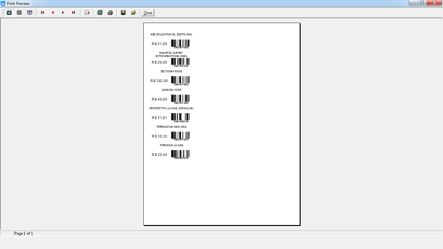Viewport: 443px width, 249px height.
Task: Click the ADE EMULSIFICAVEL ZOETIS 50ML label
Action: 171,34
